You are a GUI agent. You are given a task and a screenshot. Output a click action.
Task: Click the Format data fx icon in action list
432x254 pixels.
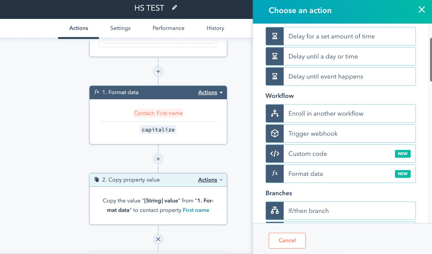(x=275, y=174)
